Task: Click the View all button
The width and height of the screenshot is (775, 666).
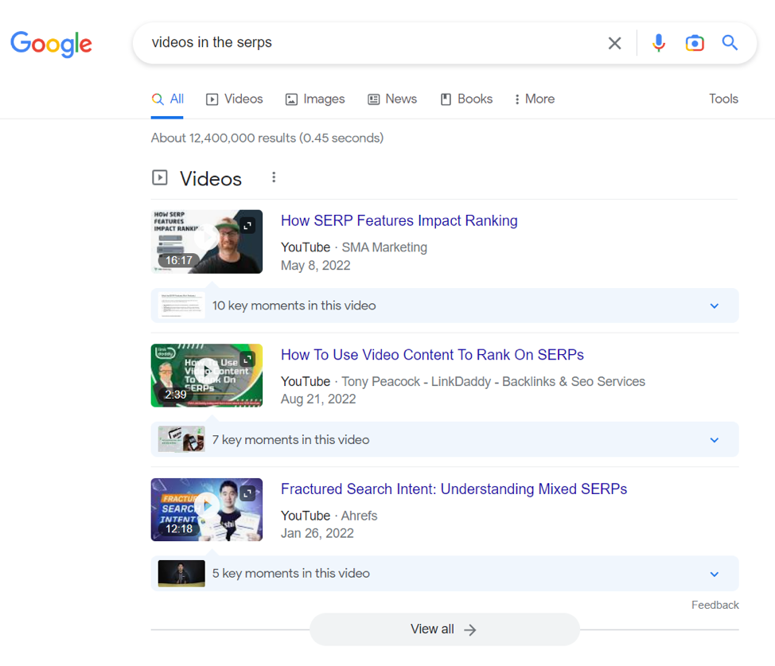Action: coord(444,629)
